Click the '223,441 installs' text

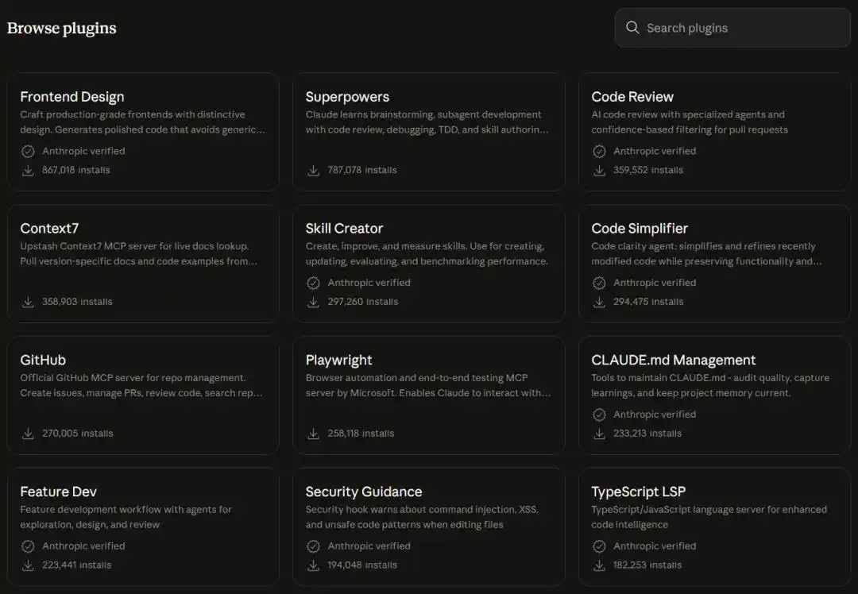(76, 565)
